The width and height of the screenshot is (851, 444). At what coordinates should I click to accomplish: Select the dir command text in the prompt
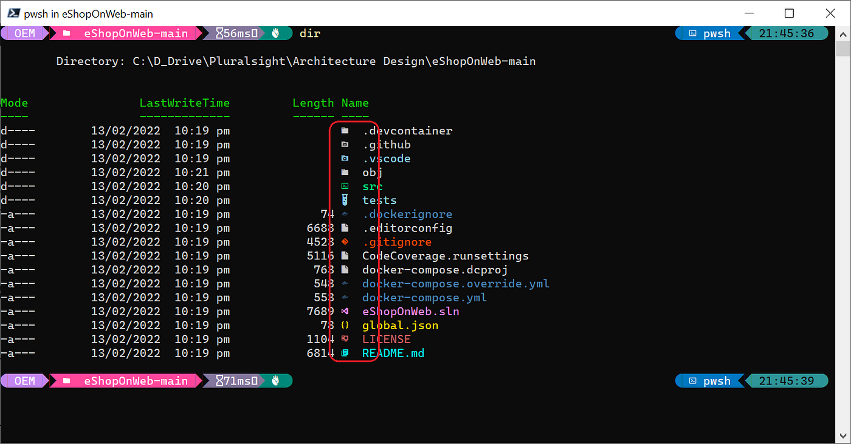point(309,33)
